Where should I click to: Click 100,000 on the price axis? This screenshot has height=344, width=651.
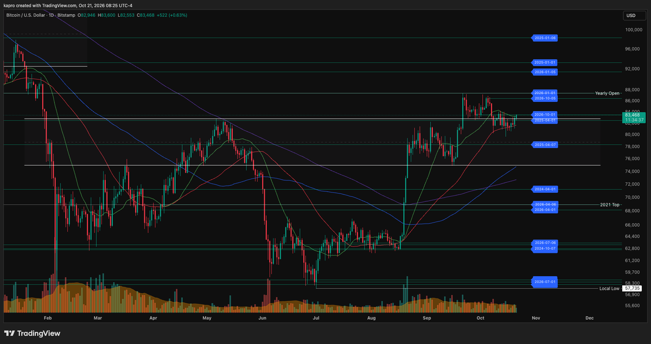click(x=633, y=30)
